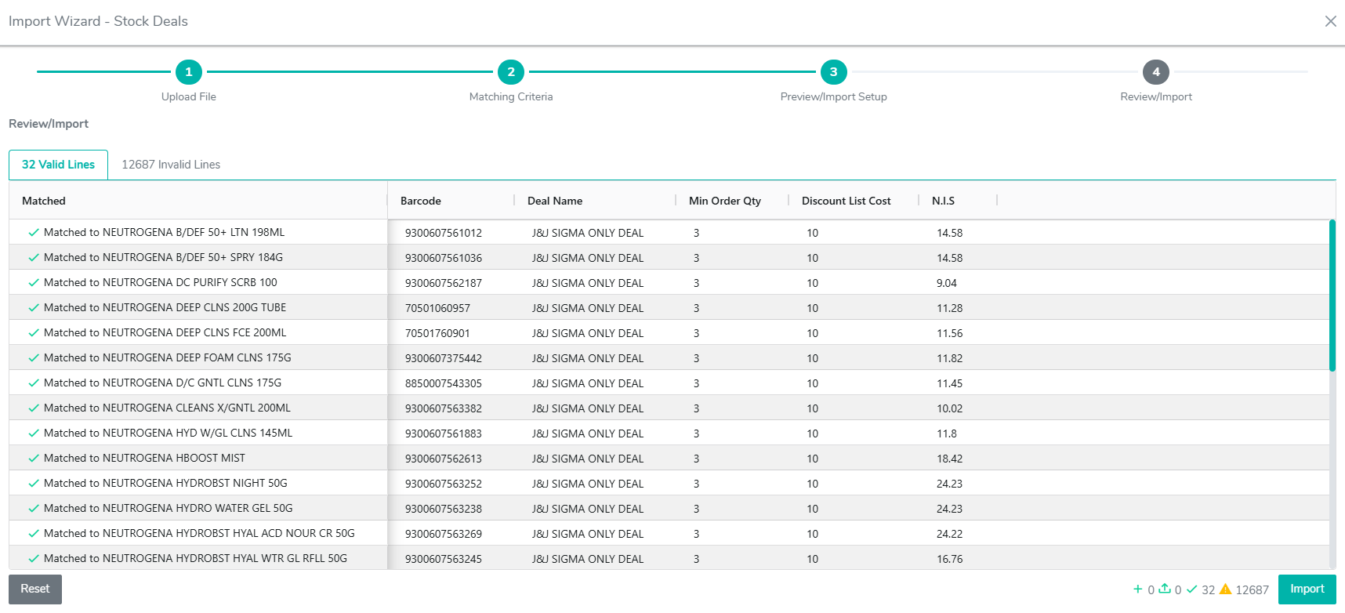Screen dimensions: 1345x613
Task: Click the table's vertical scrollbar thumb
Action: [1332, 295]
